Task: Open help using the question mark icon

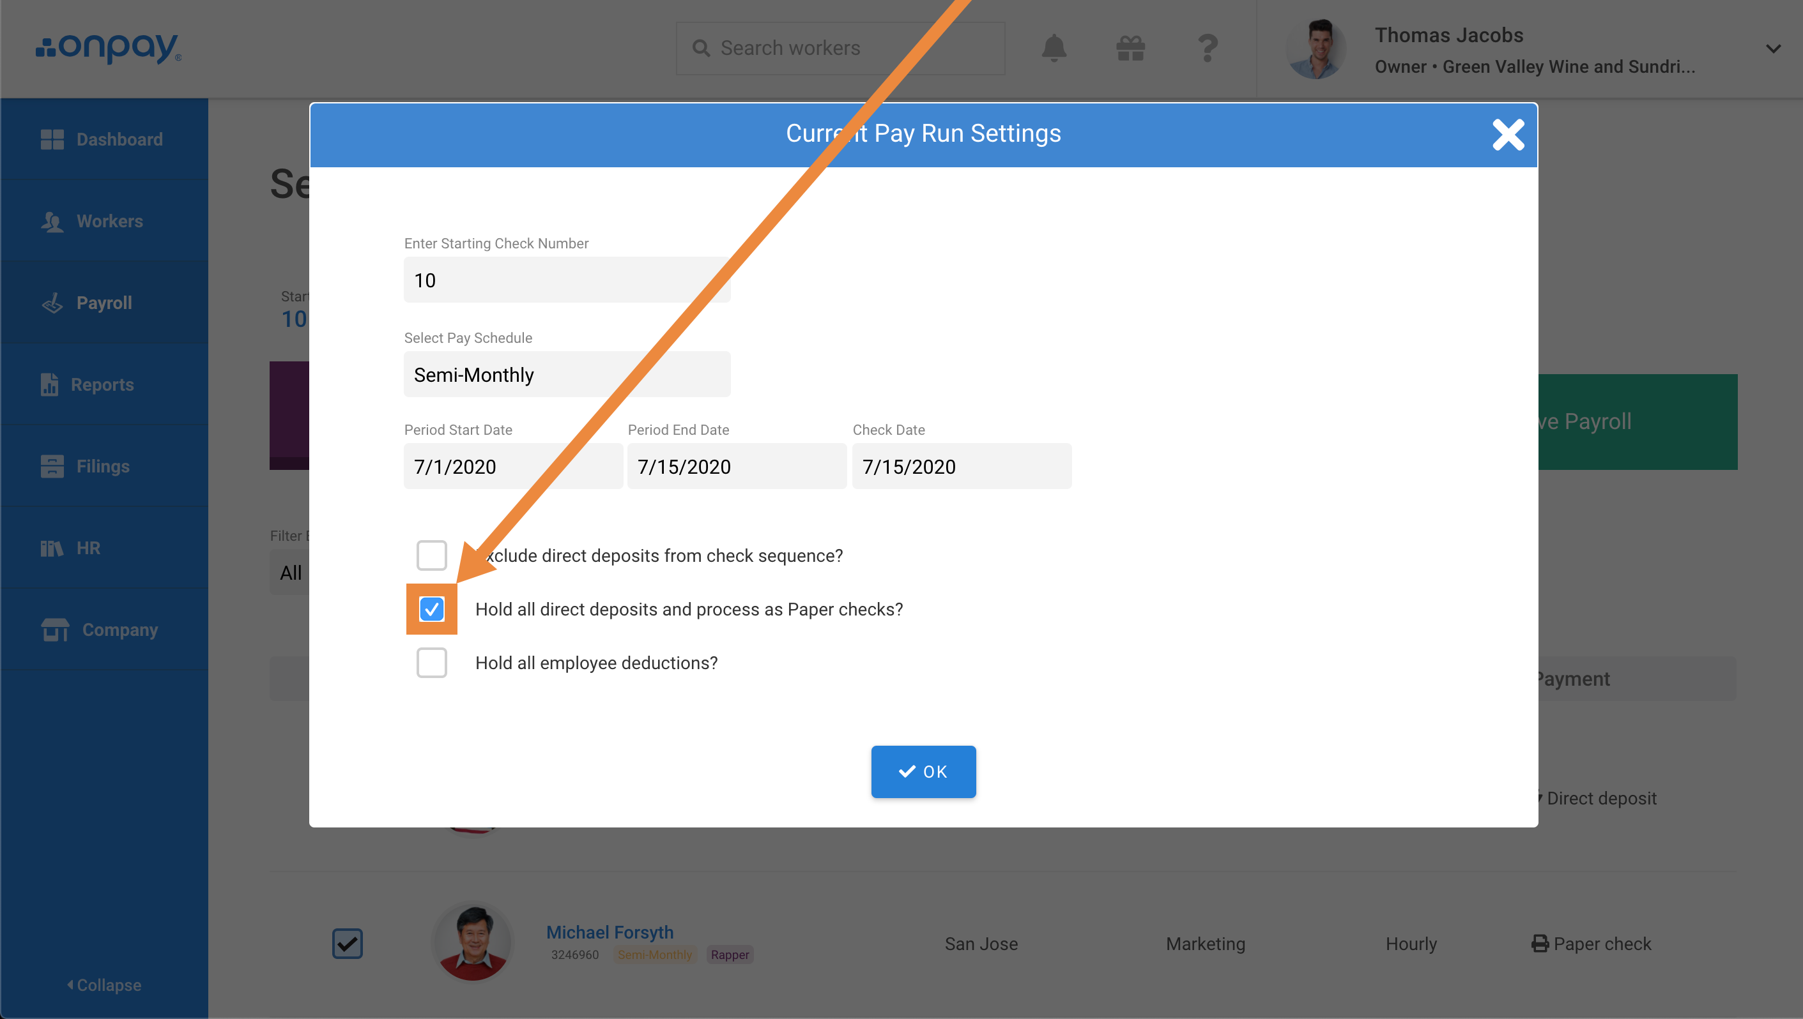Action: 1208,48
